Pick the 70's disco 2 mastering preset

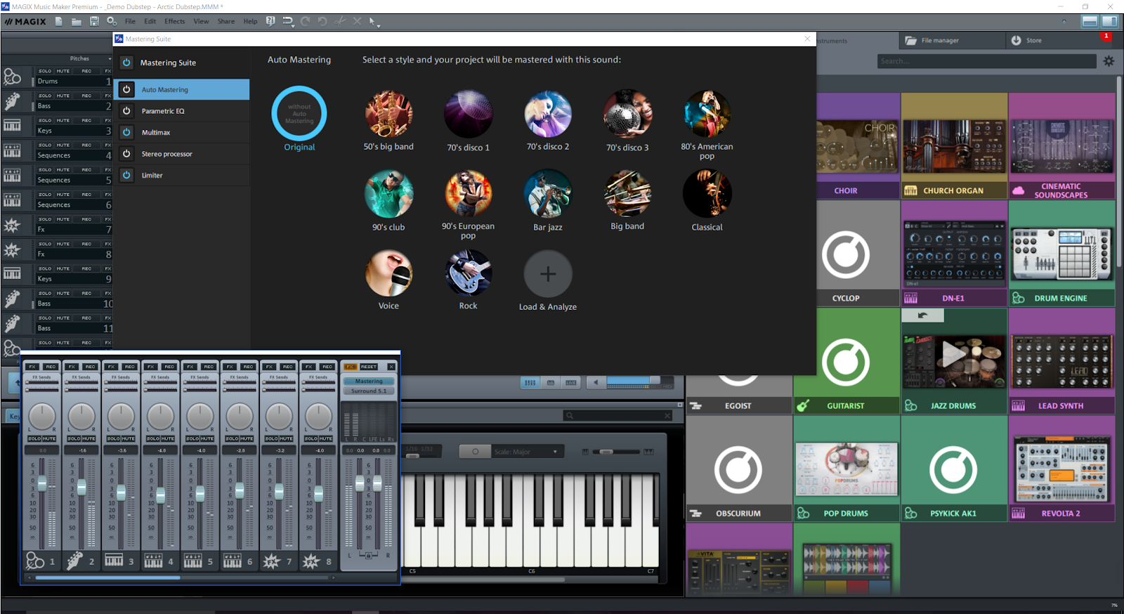point(548,114)
